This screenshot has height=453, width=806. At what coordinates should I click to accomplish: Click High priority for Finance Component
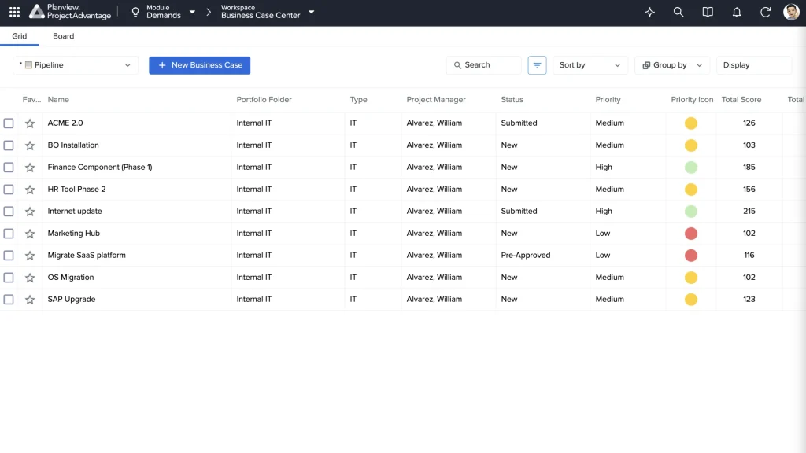click(604, 168)
